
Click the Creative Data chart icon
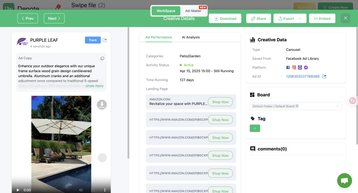253,40
